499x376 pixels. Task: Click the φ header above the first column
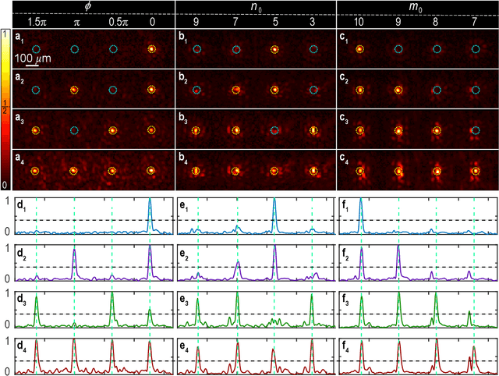point(94,7)
